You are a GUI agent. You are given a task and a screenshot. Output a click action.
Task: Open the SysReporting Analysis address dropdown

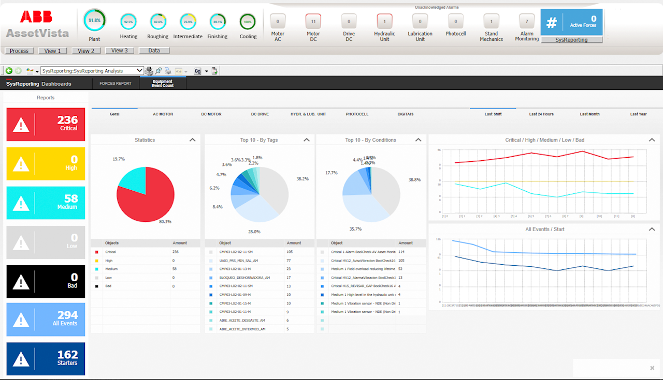point(139,71)
